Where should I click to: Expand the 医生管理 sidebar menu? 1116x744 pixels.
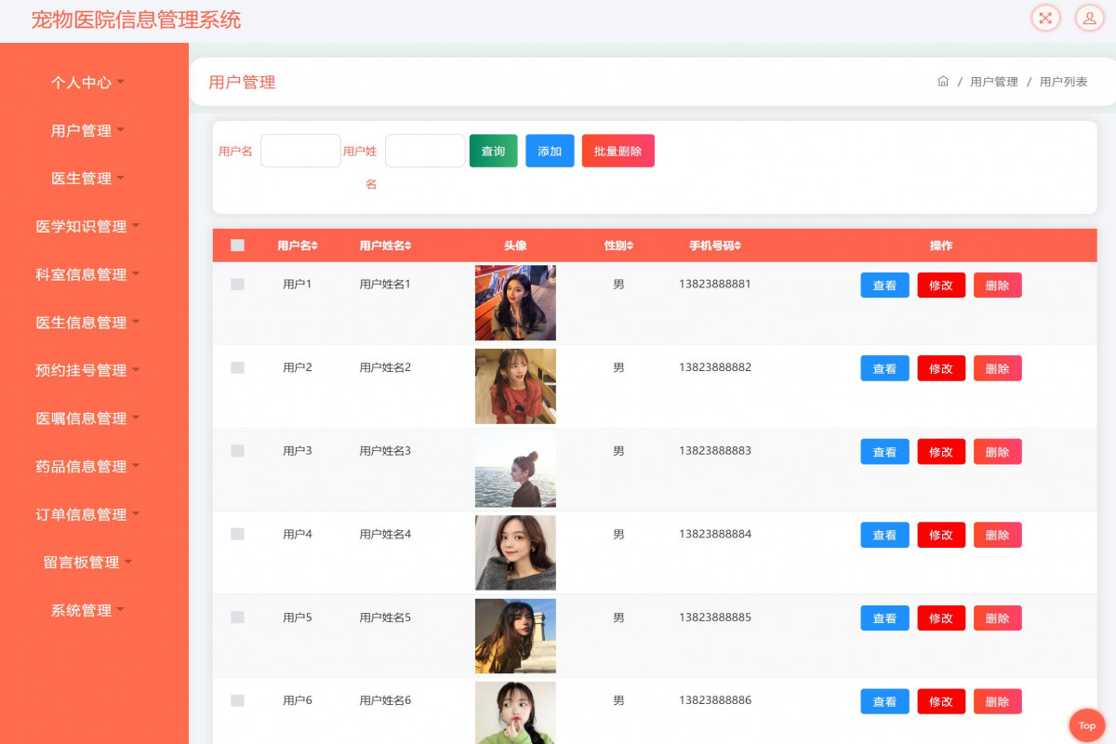86,179
